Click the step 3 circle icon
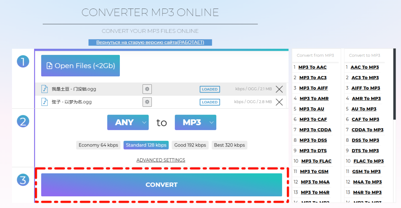 point(23,180)
